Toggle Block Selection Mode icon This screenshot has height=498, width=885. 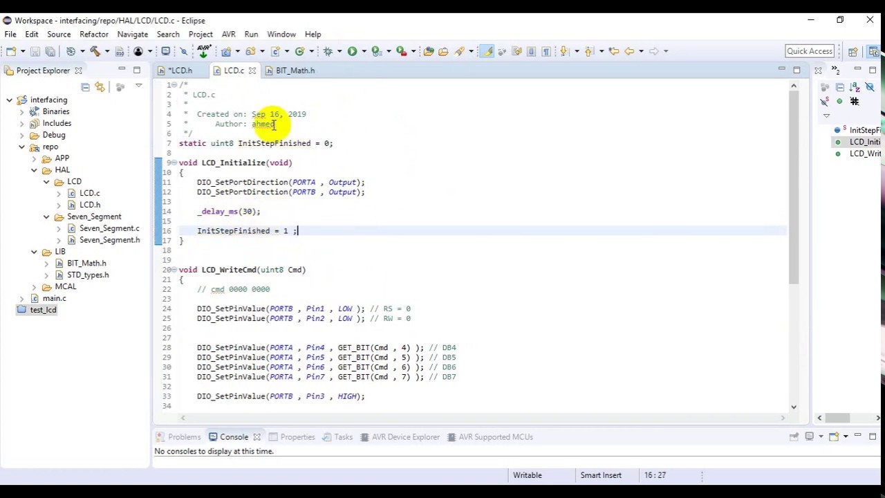tap(532, 51)
